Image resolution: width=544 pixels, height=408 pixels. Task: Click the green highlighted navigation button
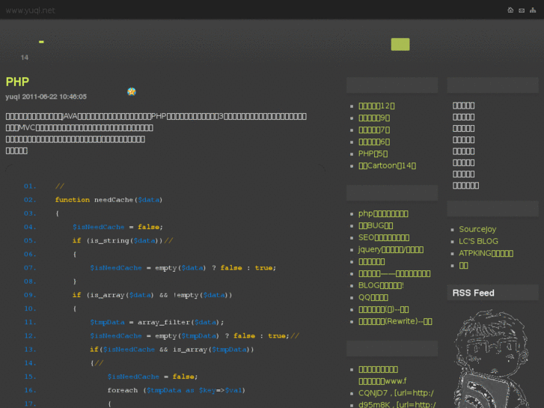click(400, 44)
